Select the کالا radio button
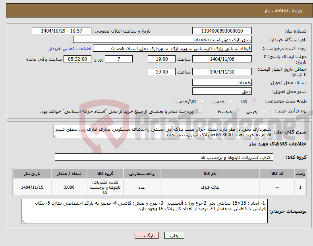The height and width of the screenshot is (246, 313). point(253,101)
